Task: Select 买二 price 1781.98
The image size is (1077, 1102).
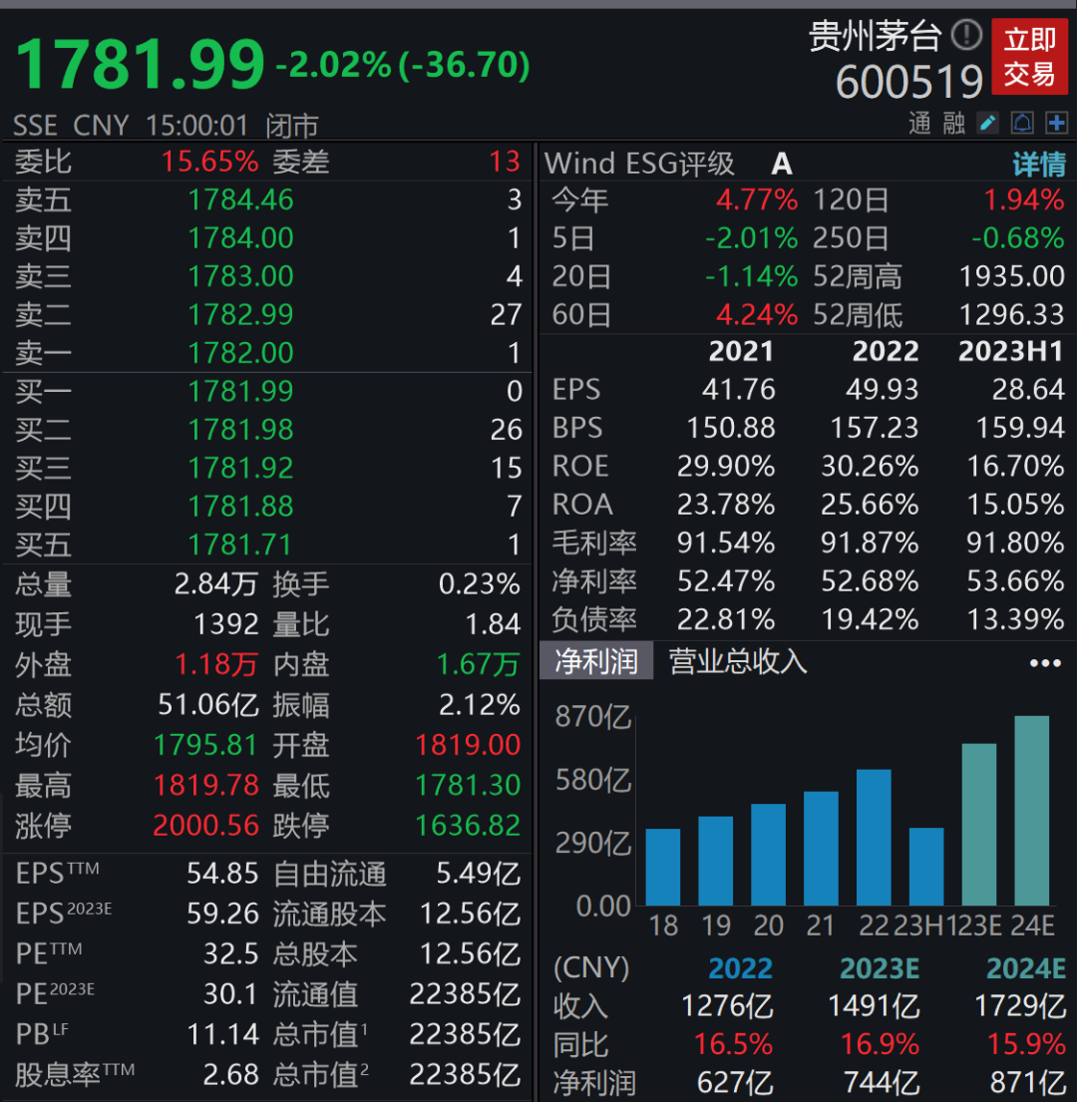Action: point(240,430)
